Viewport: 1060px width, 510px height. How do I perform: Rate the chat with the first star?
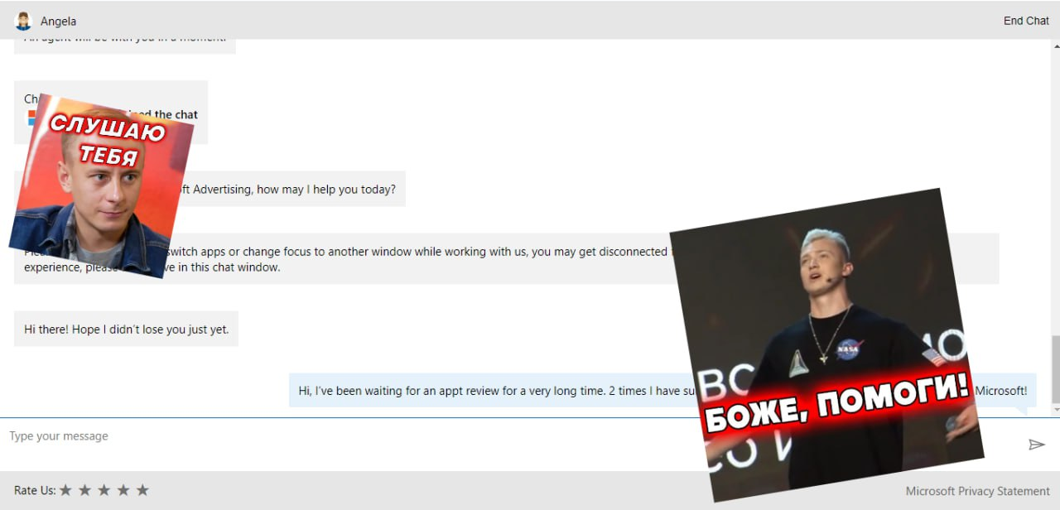(66, 490)
